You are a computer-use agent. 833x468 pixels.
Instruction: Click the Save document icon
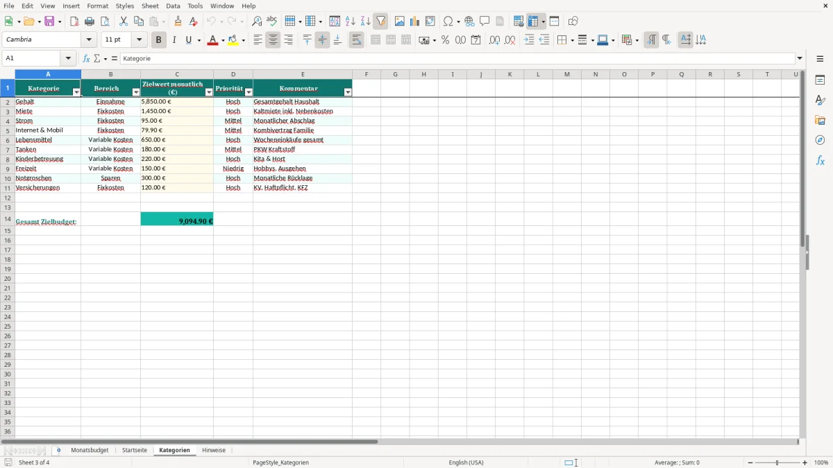(x=49, y=21)
